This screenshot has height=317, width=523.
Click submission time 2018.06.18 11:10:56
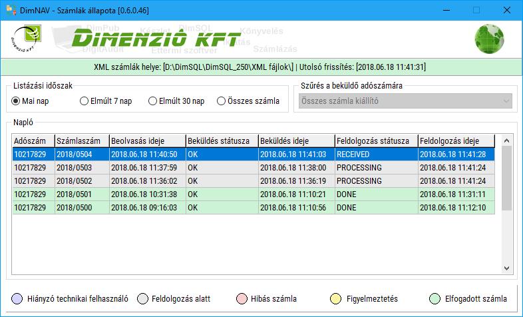point(297,208)
